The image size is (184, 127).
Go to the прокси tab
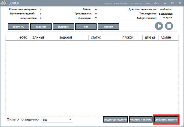(x=108, y=27)
